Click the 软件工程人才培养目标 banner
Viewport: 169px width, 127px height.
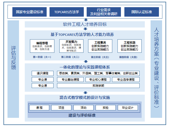click(85, 24)
